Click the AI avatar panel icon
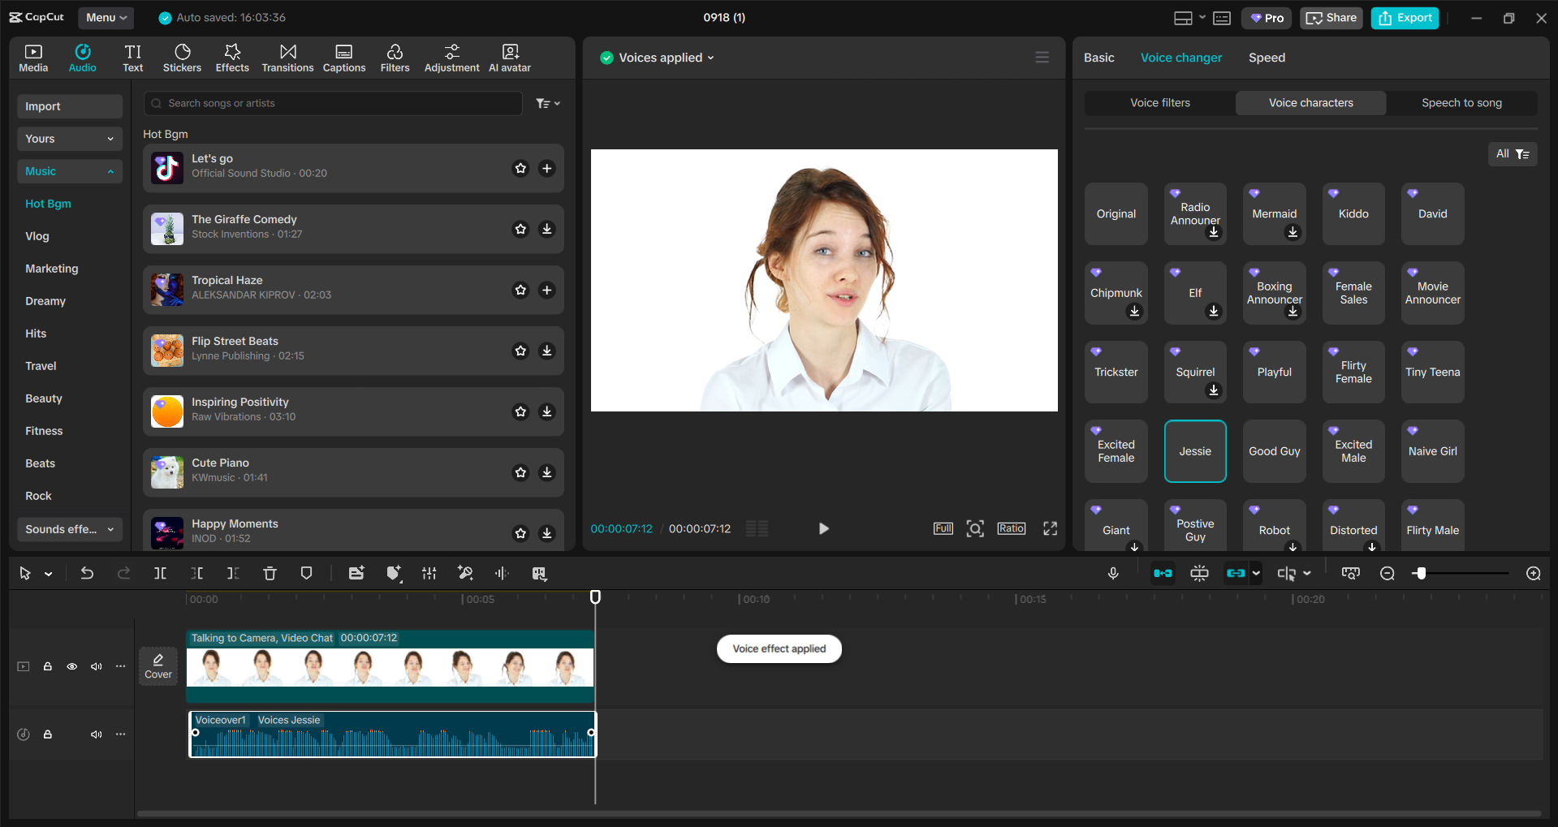Screen dimensions: 1558x827 click(509, 57)
